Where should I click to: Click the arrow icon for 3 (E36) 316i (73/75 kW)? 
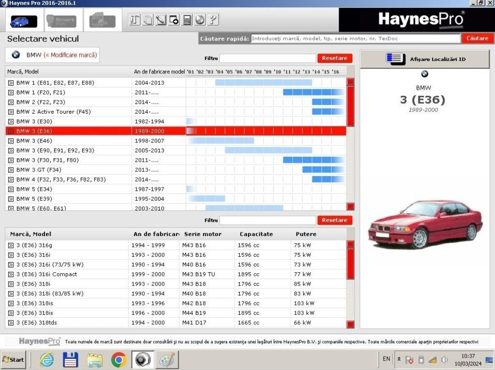tap(11, 265)
